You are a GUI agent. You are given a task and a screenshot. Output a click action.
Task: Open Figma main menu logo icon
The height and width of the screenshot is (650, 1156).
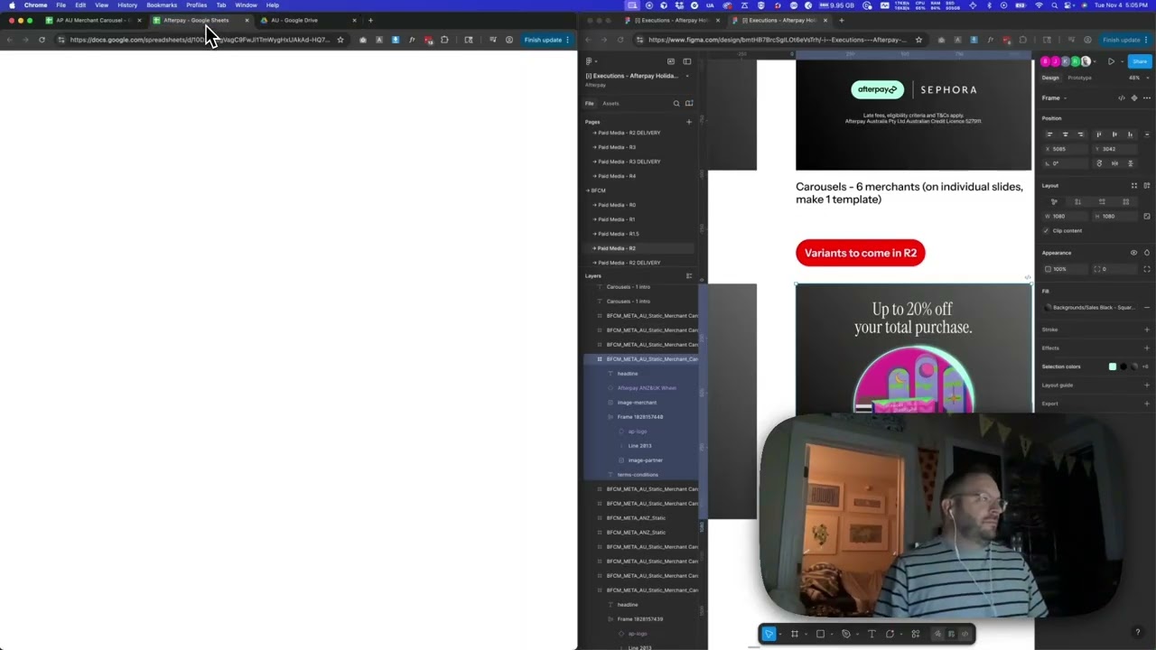pos(589,61)
